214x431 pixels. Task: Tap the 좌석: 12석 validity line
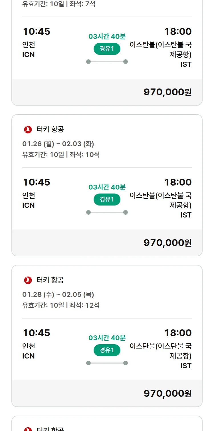click(61, 305)
